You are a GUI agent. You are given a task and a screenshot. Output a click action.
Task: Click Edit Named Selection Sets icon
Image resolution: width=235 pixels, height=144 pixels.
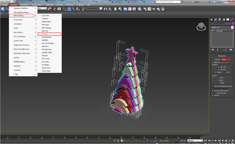83,9
